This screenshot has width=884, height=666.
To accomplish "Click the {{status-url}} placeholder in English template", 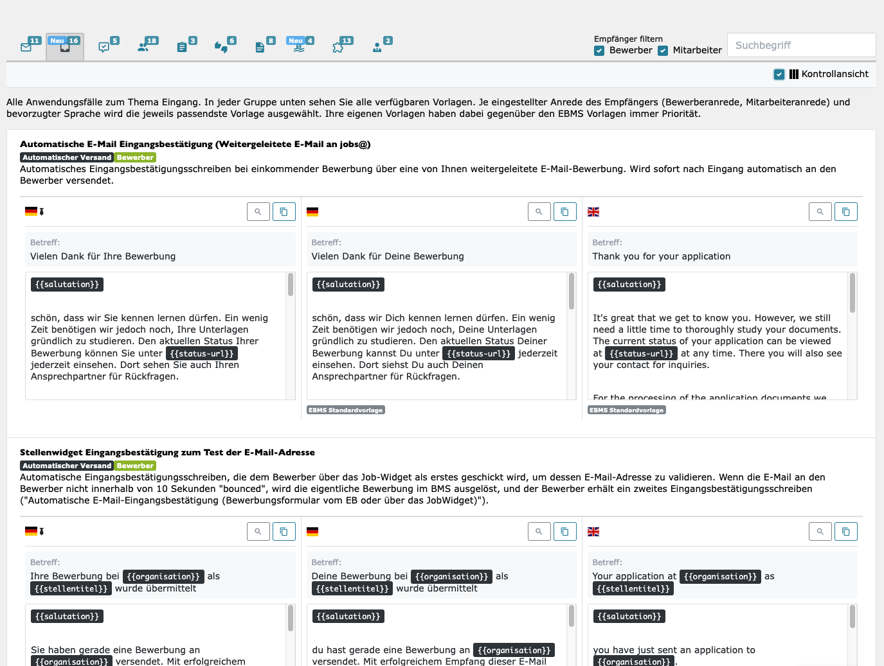I will pos(641,354).
